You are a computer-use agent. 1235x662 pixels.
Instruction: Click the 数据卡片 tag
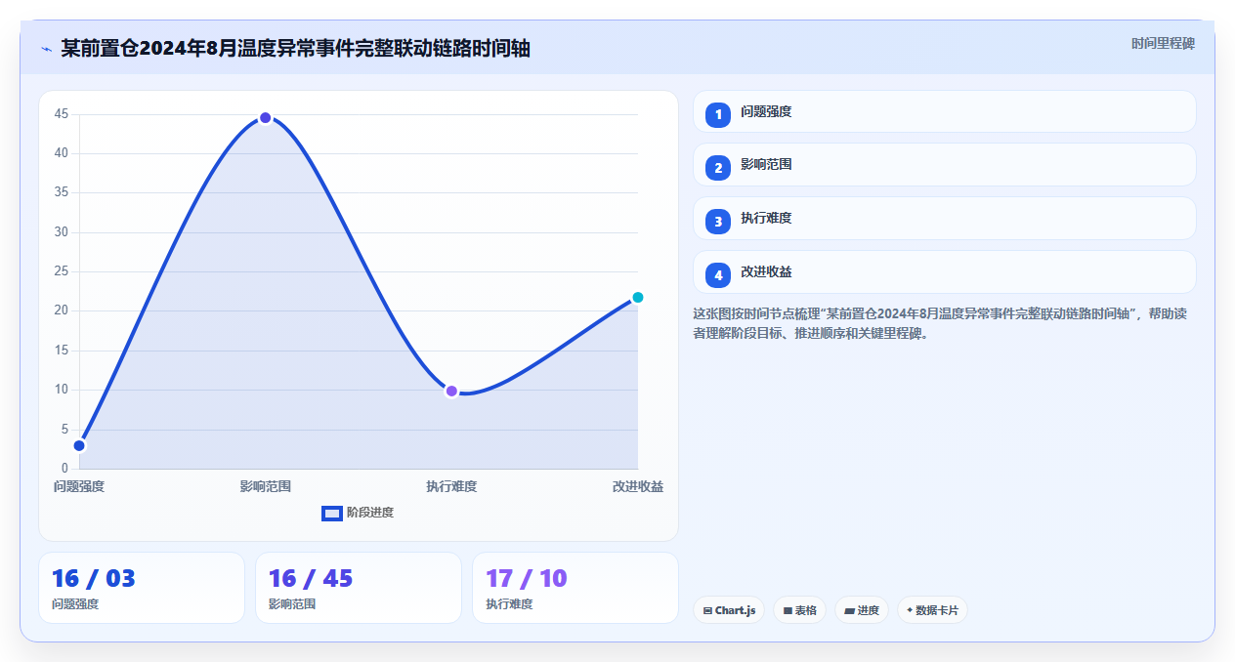(x=932, y=610)
